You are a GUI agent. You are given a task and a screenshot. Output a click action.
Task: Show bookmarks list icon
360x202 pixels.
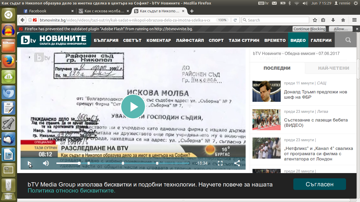click(x=323, y=20)
